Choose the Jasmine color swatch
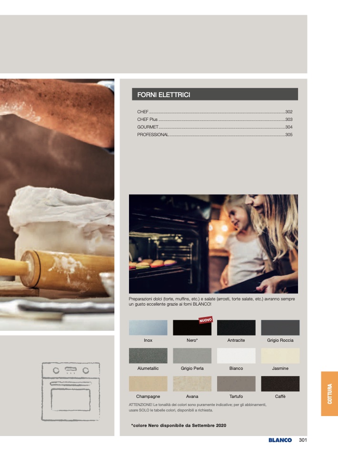The width and height of the screenshot is (338, 456). click(x=280, y=356)
